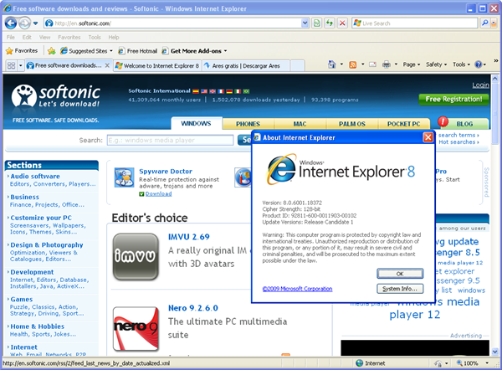The width and height of the screenshot is (502, 370).
Task: Click the browser Back arrow button
Action: click(11, 23)
